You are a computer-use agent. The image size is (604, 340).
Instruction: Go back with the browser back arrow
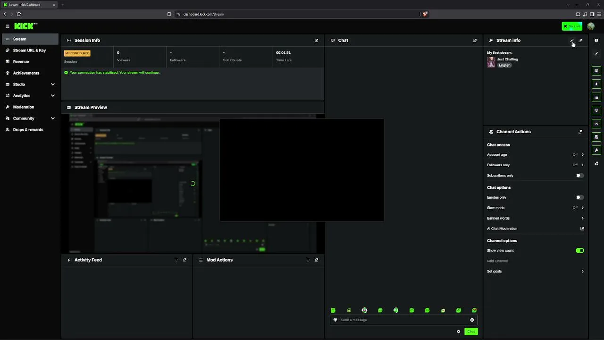(5, 14)
